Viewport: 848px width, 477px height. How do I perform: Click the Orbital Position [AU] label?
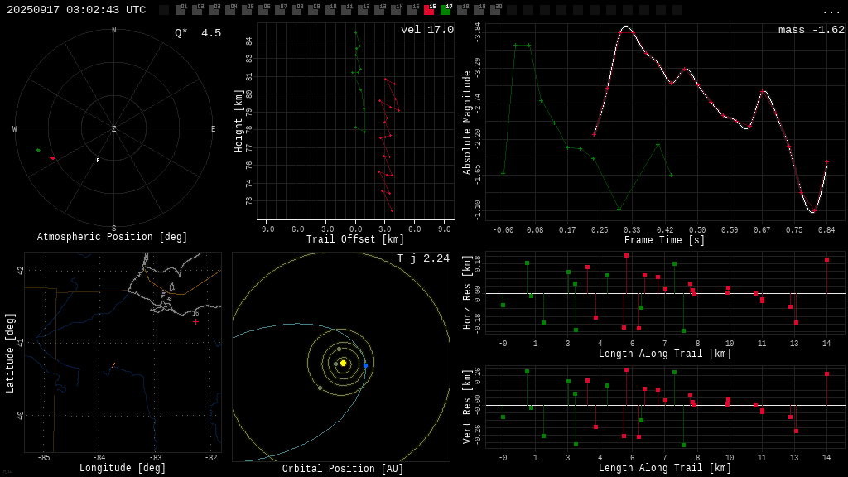(343, 469)
